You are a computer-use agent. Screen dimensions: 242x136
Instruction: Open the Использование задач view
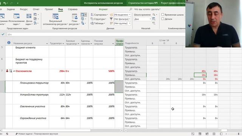[x=17, y=19]
